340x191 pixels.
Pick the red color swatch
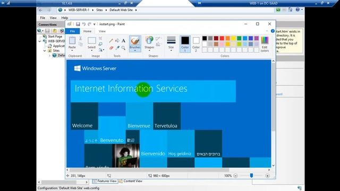222,38
